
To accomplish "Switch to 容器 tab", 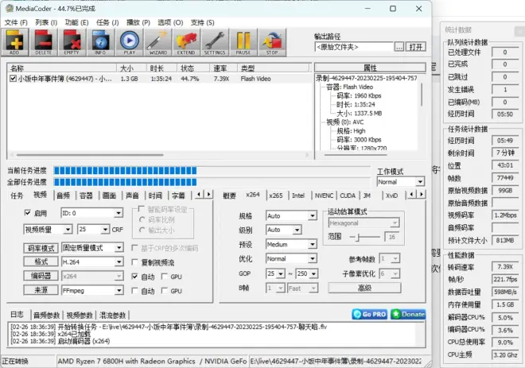I will 86,196.
